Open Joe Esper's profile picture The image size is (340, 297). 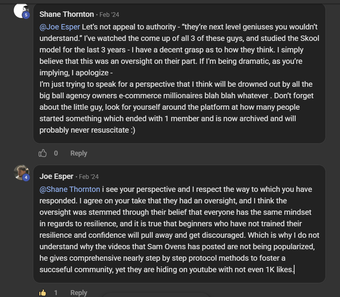tap(21, 172)
